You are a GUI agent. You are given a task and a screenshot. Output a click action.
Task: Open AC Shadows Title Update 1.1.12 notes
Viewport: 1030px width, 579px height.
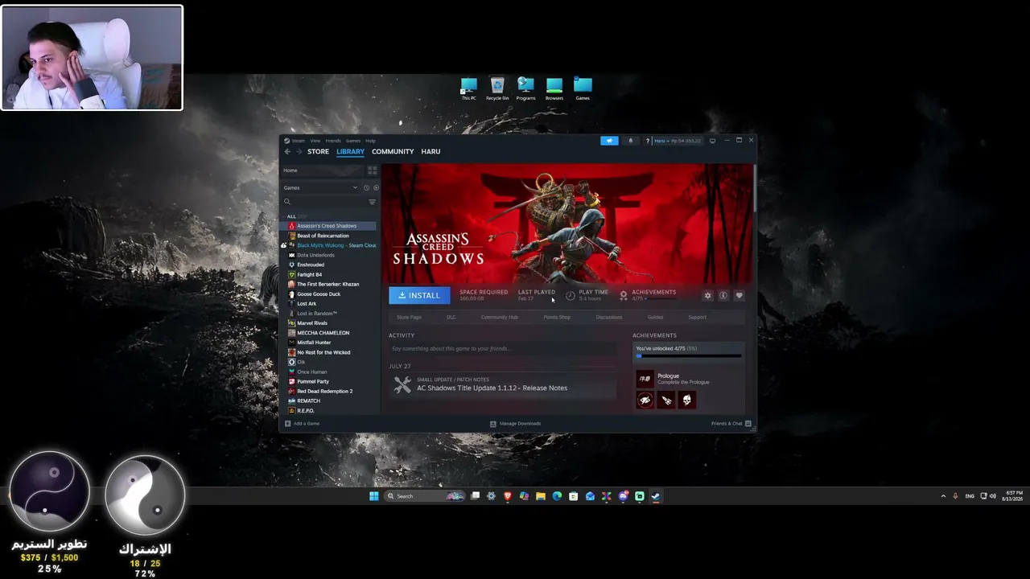pos(492,388)
